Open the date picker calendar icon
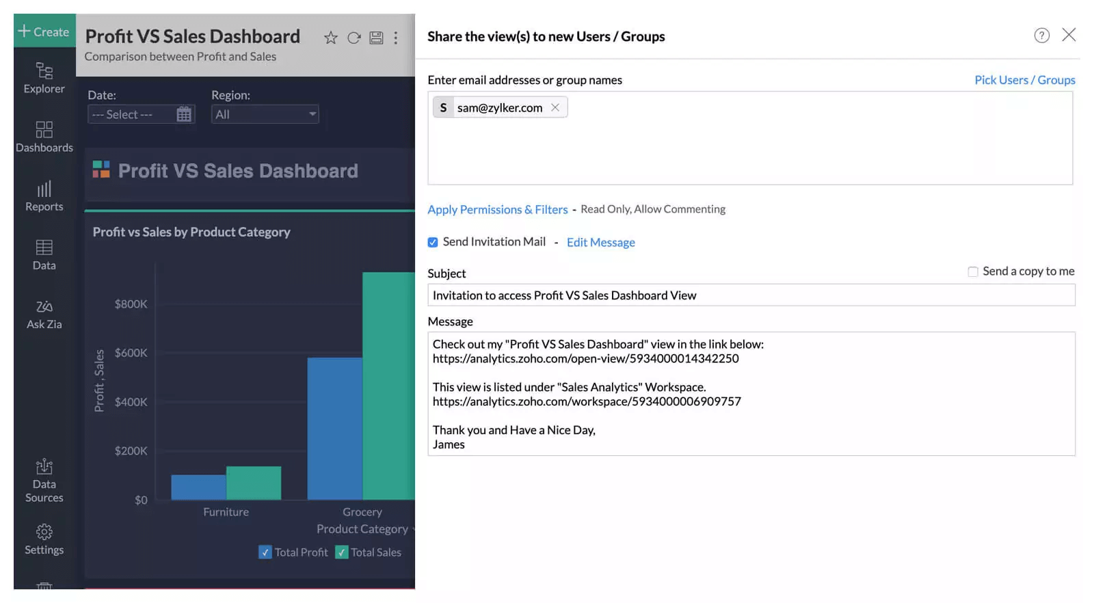Viewport: 1094px width, 603px height. point(184,115)
